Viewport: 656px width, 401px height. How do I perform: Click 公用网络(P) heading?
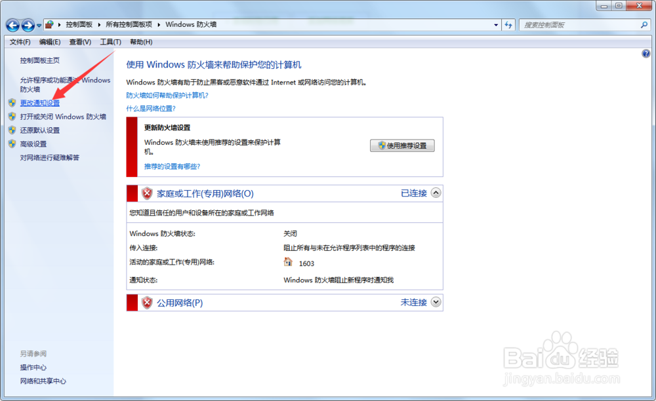[180, 303]
